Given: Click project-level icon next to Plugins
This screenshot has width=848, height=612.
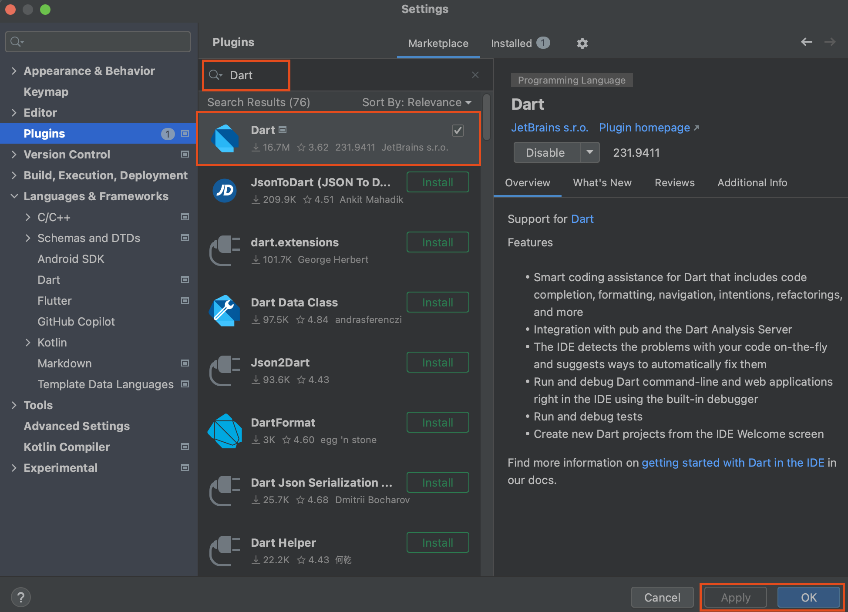Looking at the screenshot, I should [185, 133].
